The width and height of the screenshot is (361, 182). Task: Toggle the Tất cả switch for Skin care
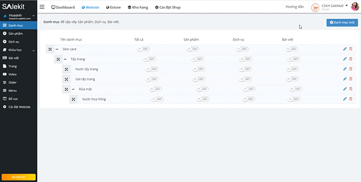click(x=143, y=49)
